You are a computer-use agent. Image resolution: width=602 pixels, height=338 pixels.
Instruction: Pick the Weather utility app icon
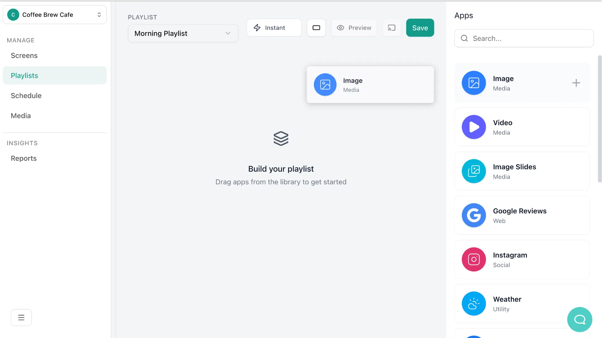coord(474,304)
